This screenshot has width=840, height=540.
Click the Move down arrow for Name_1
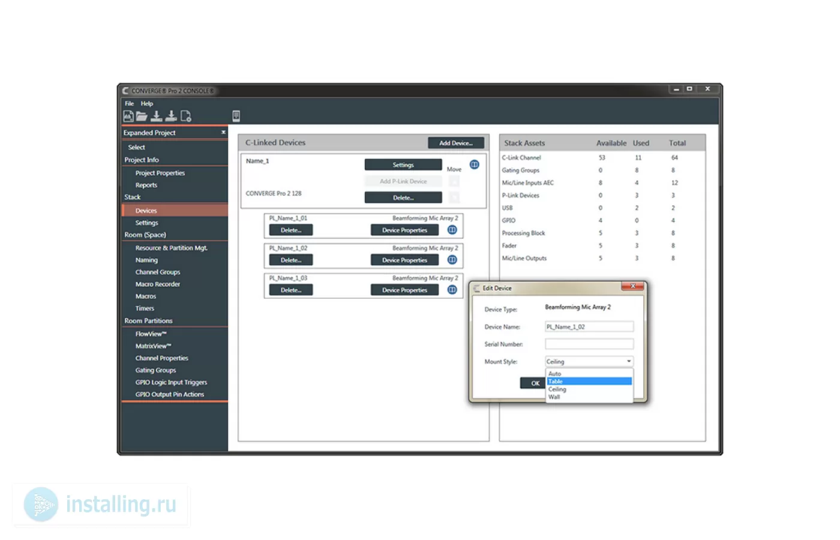pyautogui.click(x=454, y=197)
